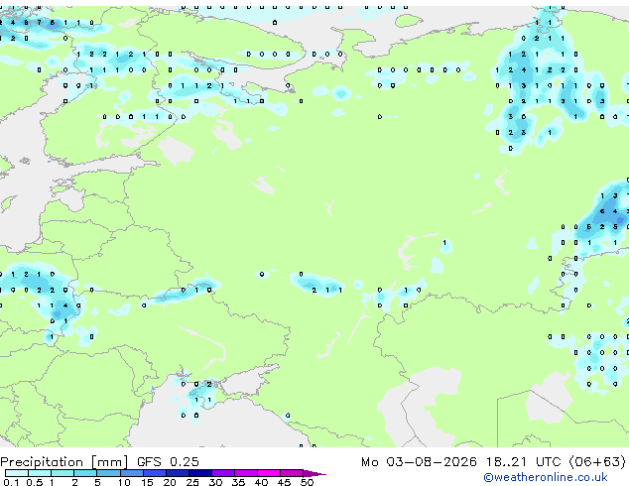Select the 10 mm legend color swatch

point(131,473)
